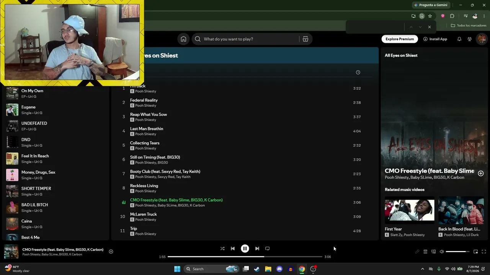Open the miniplayer
This screenshot has width=490, height=275.
475,252
